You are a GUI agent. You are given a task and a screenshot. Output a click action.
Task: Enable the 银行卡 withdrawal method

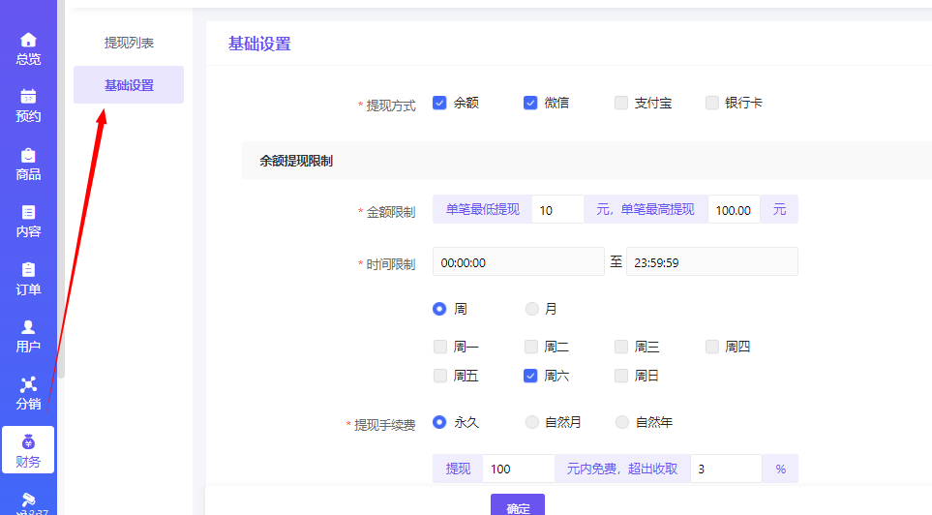click(712, 103)
